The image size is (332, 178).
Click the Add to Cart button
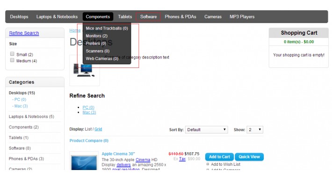(x=219, y=157)
